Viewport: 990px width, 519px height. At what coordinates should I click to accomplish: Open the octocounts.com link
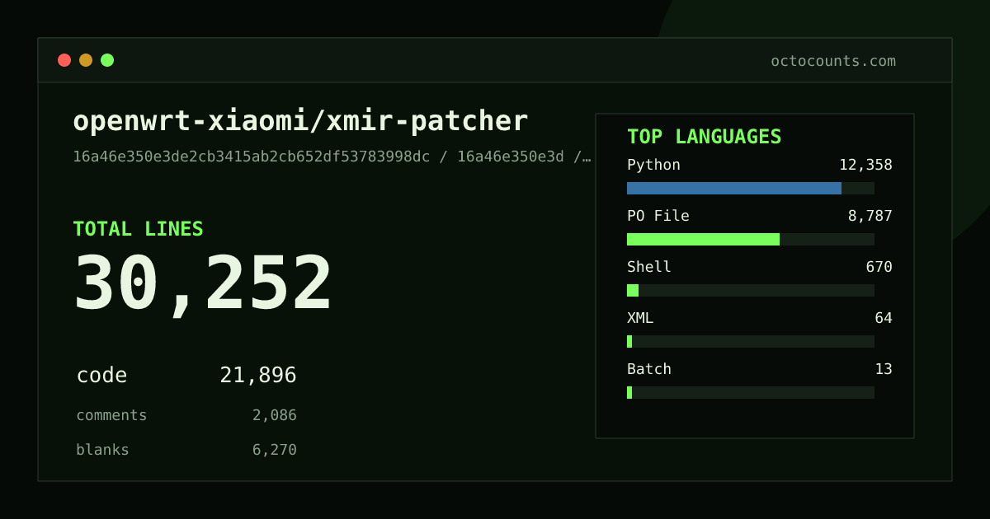click(x=833, y=61)
